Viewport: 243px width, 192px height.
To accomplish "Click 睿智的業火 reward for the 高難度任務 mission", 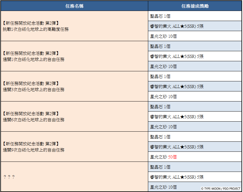I will pyautogui.click(x=177, y=26).
